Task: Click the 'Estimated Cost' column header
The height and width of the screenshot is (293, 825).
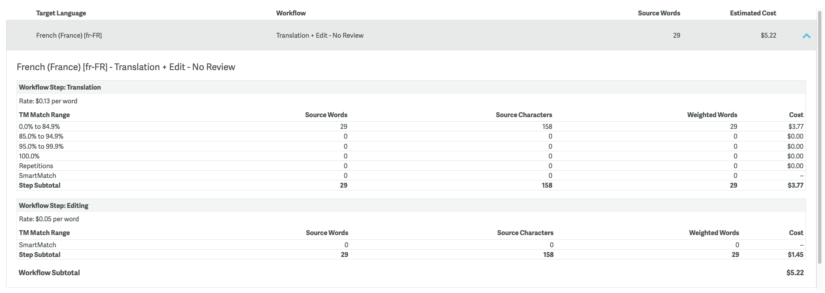Action: tap(753, 13)
